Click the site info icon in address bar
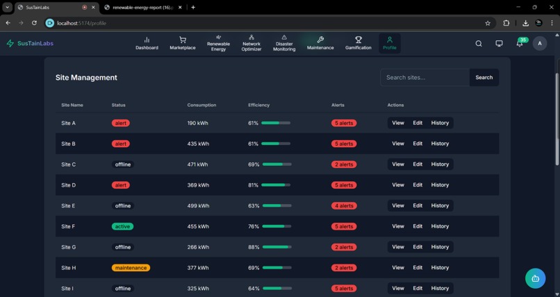 (50, 23)
